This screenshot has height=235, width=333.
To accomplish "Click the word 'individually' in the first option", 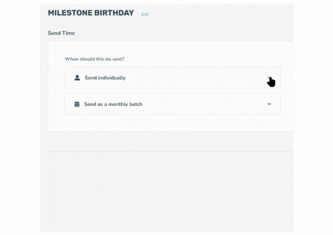I will click(x=112, y=78).
